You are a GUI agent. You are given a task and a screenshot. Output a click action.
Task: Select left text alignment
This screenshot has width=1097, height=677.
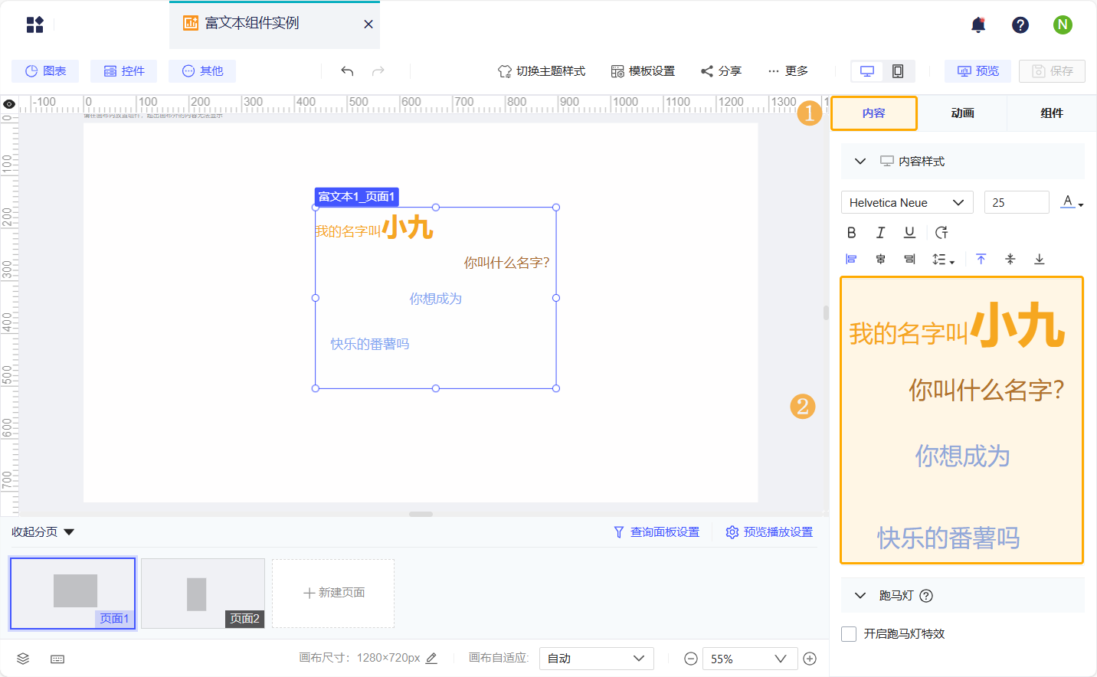851,259
